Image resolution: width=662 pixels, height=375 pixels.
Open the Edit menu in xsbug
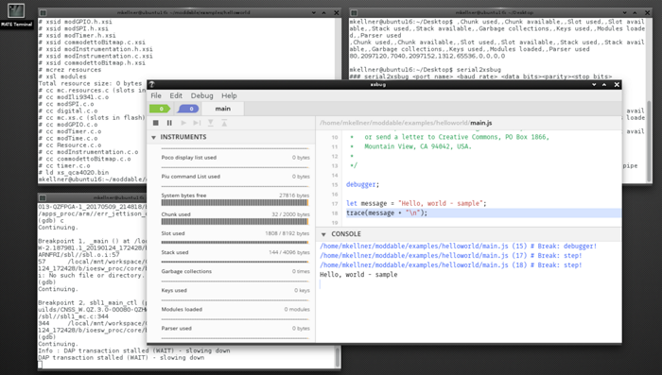coord(176,95)
